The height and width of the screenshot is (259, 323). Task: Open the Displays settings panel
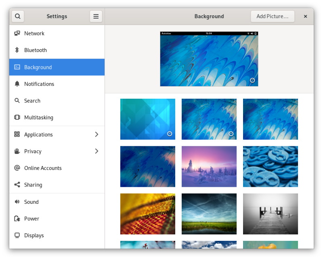click(x=34, y=236)
